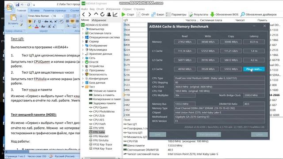
Task: Click the DirectX tree item icon
Action: (x=87, y=62)
